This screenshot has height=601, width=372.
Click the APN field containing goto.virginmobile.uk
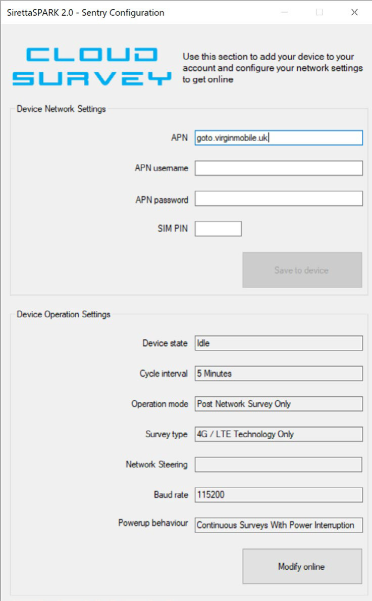coord(279,137)
